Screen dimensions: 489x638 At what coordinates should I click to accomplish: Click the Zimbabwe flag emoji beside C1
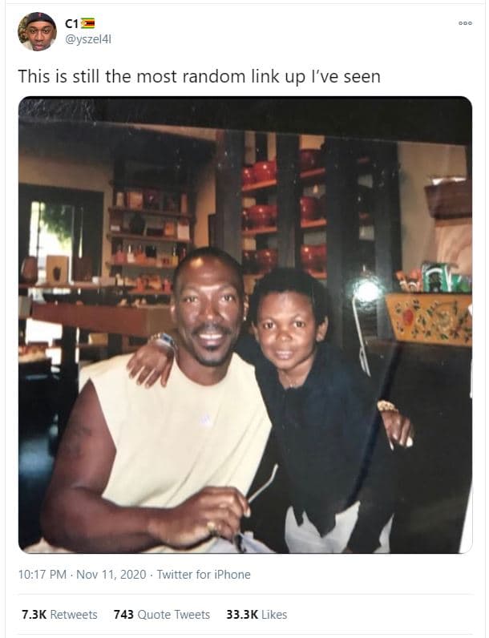(87, 23)
